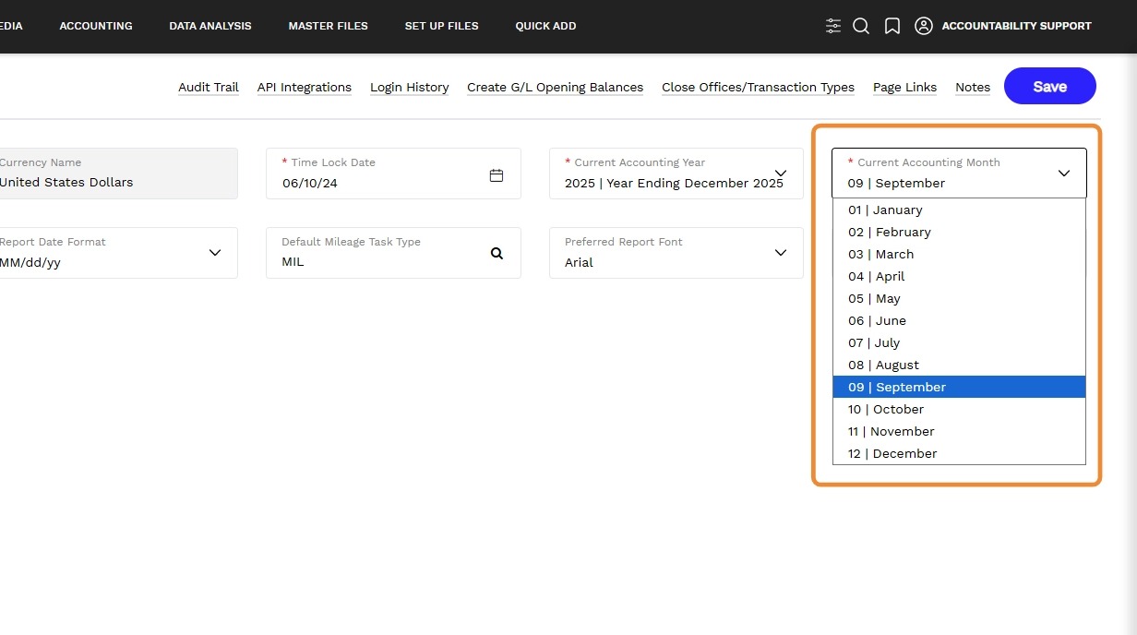Click the Time Lock Date field value 06/10/24
The width and height of the screenshot is (1137, 635).
310,183
